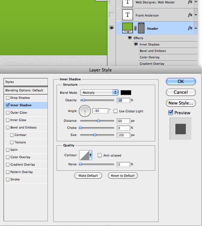Uncheck the Inner Shadow checkbox
The image size is (202, 226).
click(x=8, y=105)
